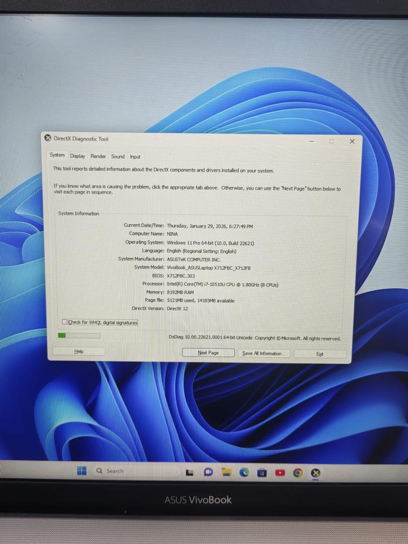Open Task View from the taskbar
The image size is (408, 544).
click(190, 472)
